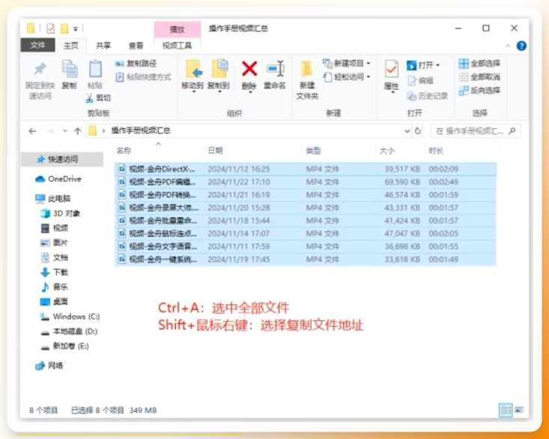Click the Up one level arrow
Screen dimensions: 549x439
77,131
